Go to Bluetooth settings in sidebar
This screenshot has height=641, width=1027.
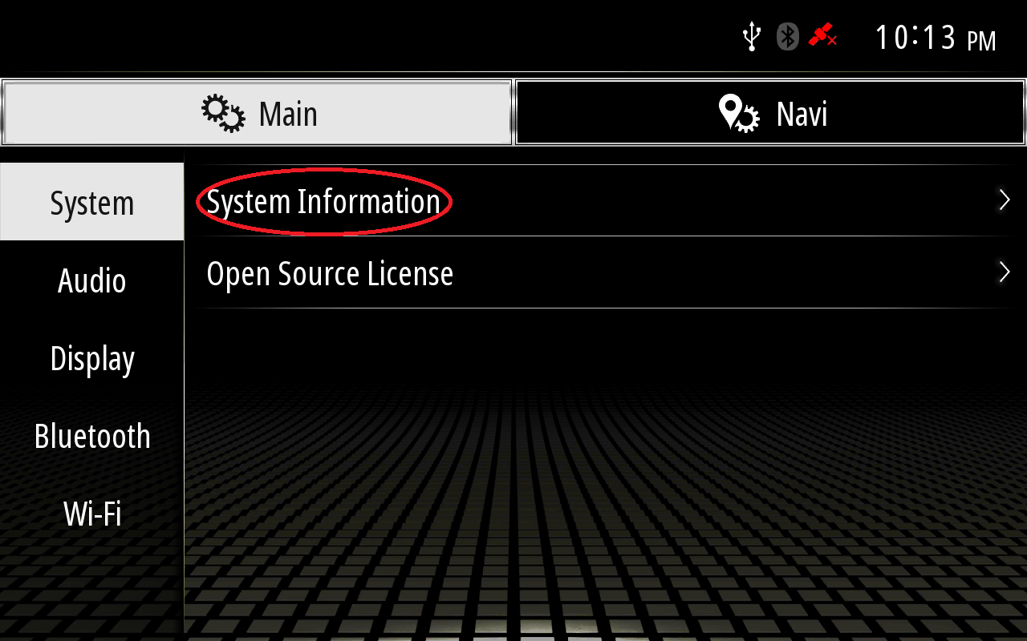pos(92,436)
